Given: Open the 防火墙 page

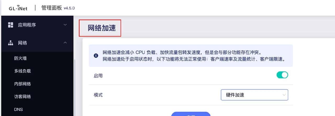Looking at the screenshot, I should tap(20, 58).
